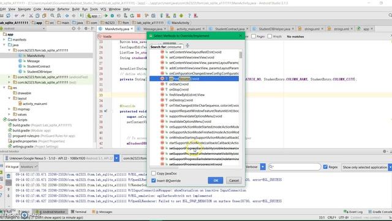The image size is (392, 221).
Task: Open the Refactor menu
Action: pos(63,9)
